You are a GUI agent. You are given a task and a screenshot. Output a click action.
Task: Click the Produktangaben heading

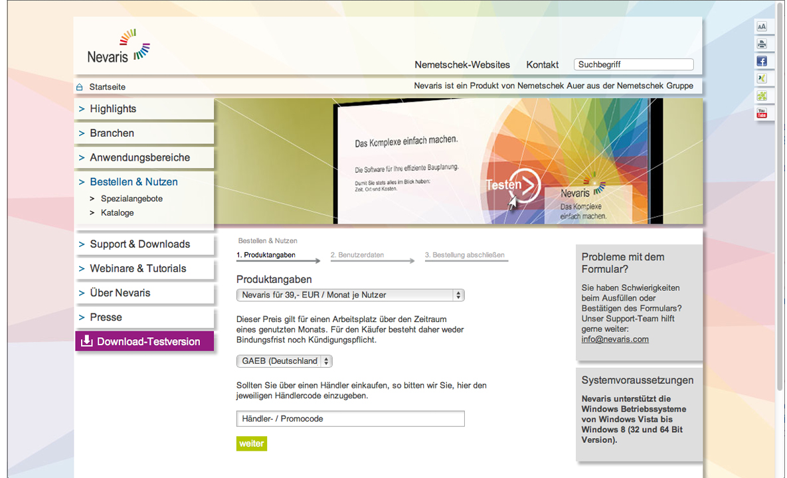[274, 279]
